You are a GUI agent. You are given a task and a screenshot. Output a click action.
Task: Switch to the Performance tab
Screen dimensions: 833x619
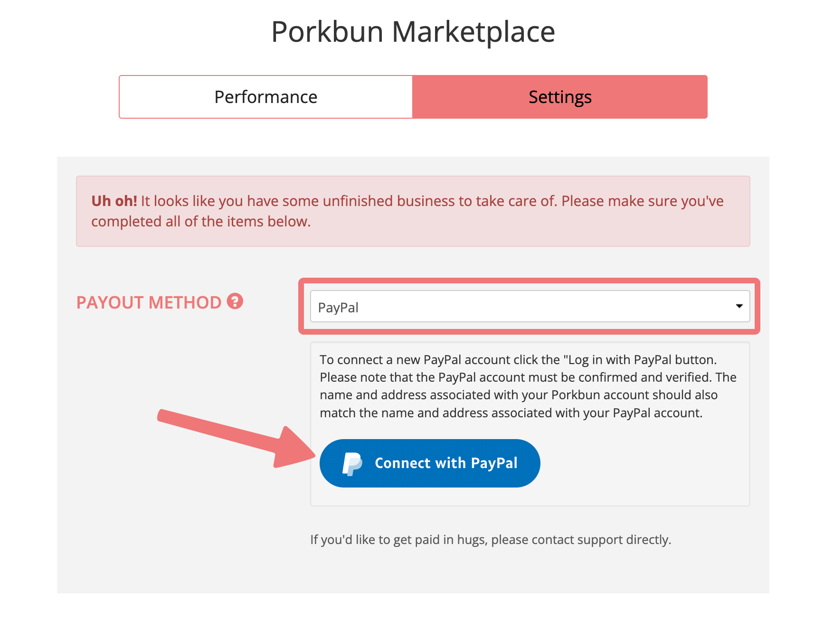[x=266, y=97]
